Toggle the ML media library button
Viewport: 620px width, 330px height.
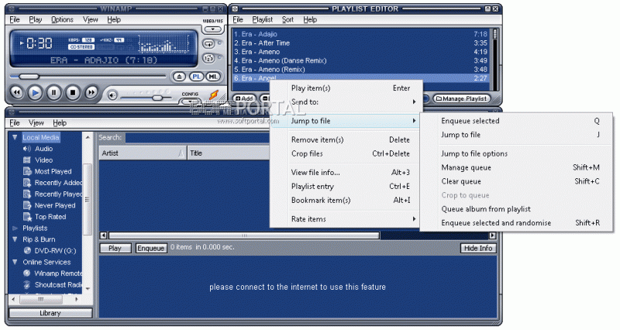[212, 77]
